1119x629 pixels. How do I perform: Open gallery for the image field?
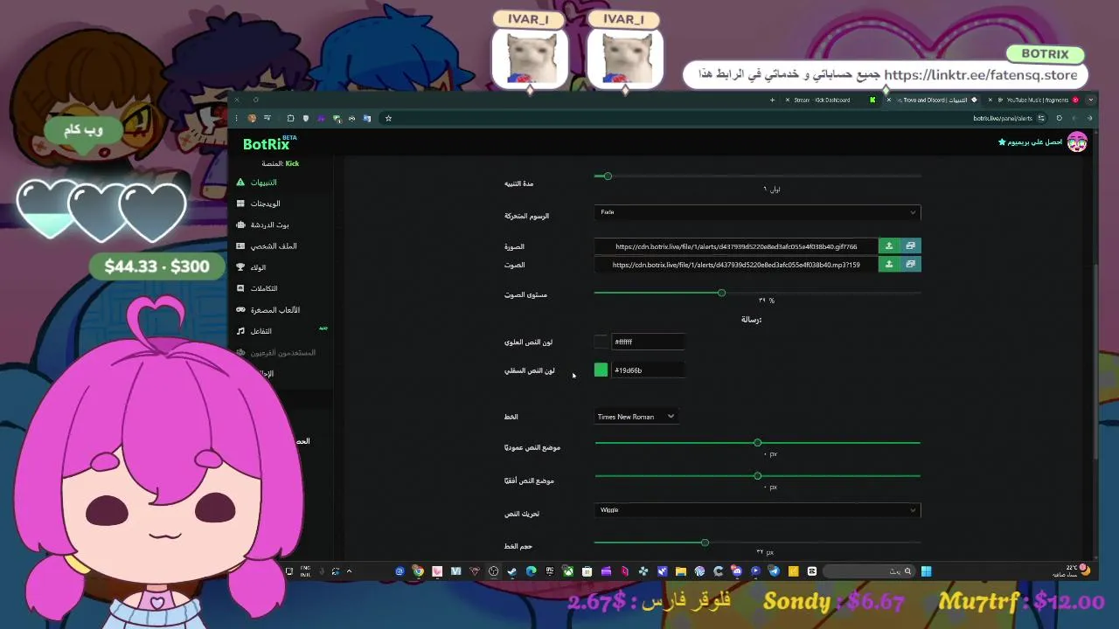point(910,246)
